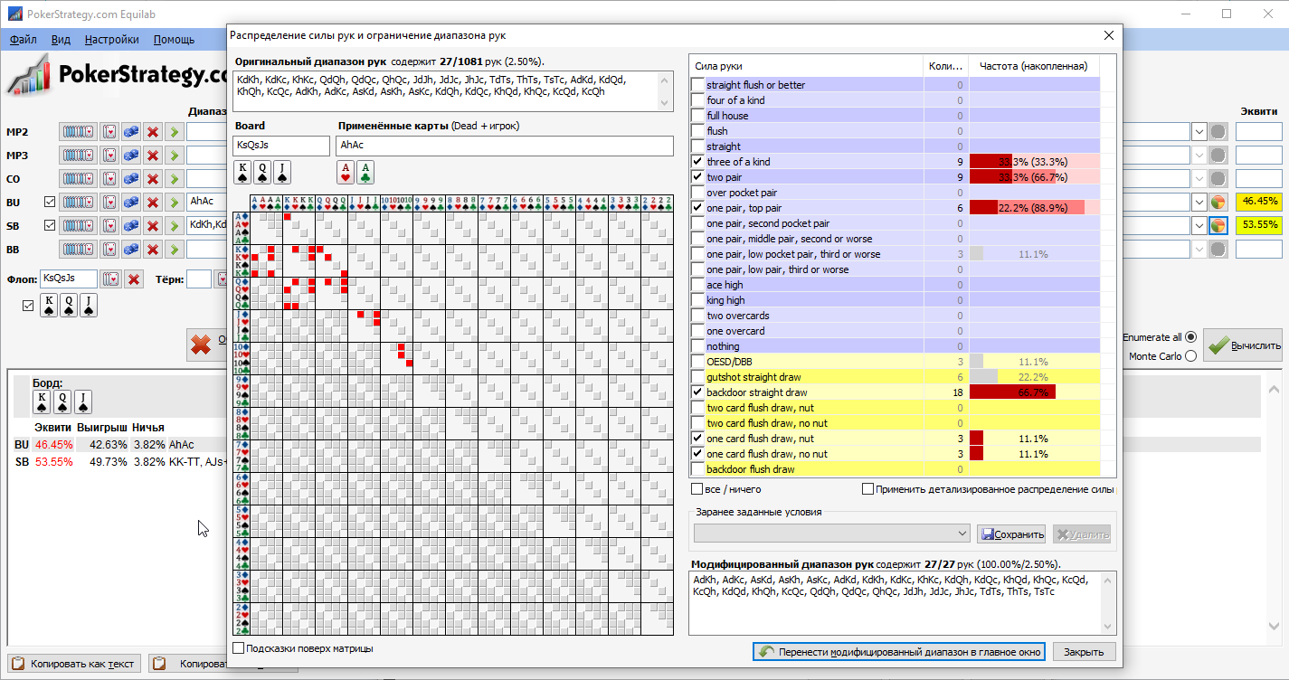The height and width of the screenshot is (680, 1289).
Task: Open the Настройки menu
Action: 112,40
